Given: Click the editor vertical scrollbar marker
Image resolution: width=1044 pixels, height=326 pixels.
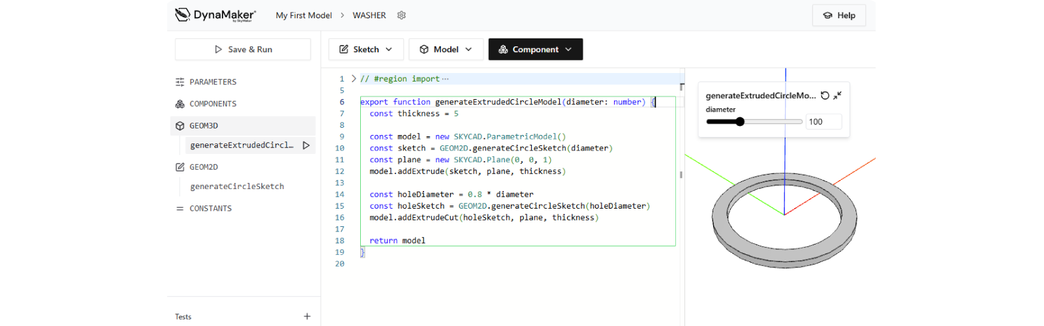Looking at the screenshot, I should (681, 175).
